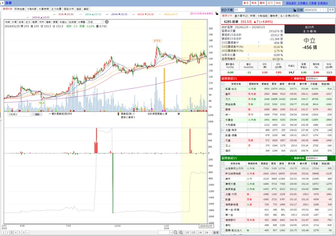Click the 主力 button in the top bar
Image resolution: width=336 pixels, height=236 pixels.
pos(271,3)
